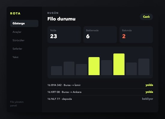Select the gray bar between yellow bars
Viewport: 165px width, 119px height.
(x=106, y=68)
